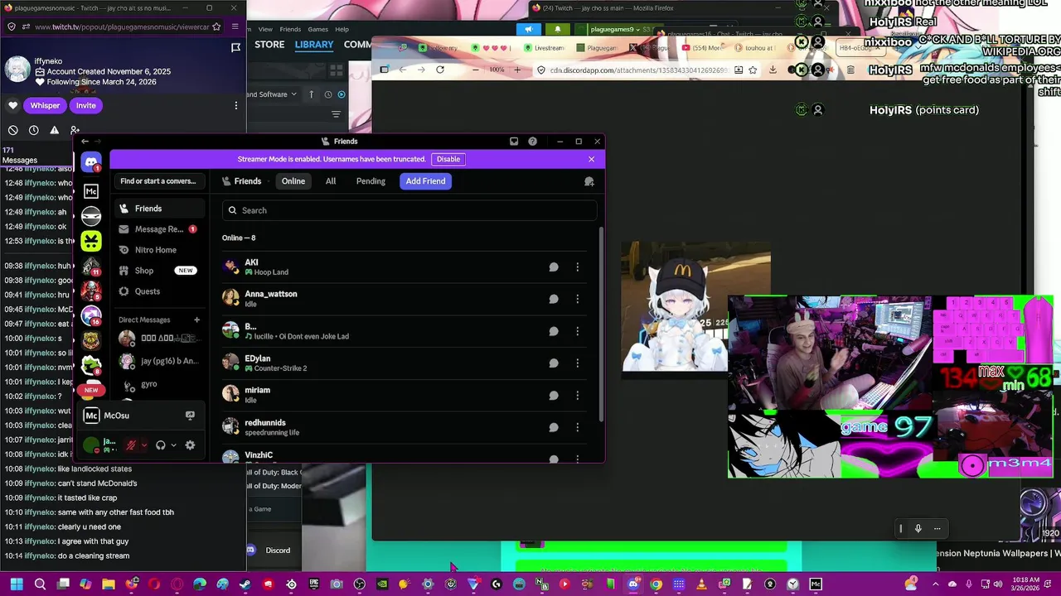Open Discord inbox icon in title bar
1061x596 pixels.
tap(514, 142)
